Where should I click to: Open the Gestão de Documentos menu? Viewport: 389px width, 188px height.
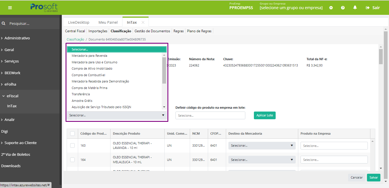click(152, 31)
